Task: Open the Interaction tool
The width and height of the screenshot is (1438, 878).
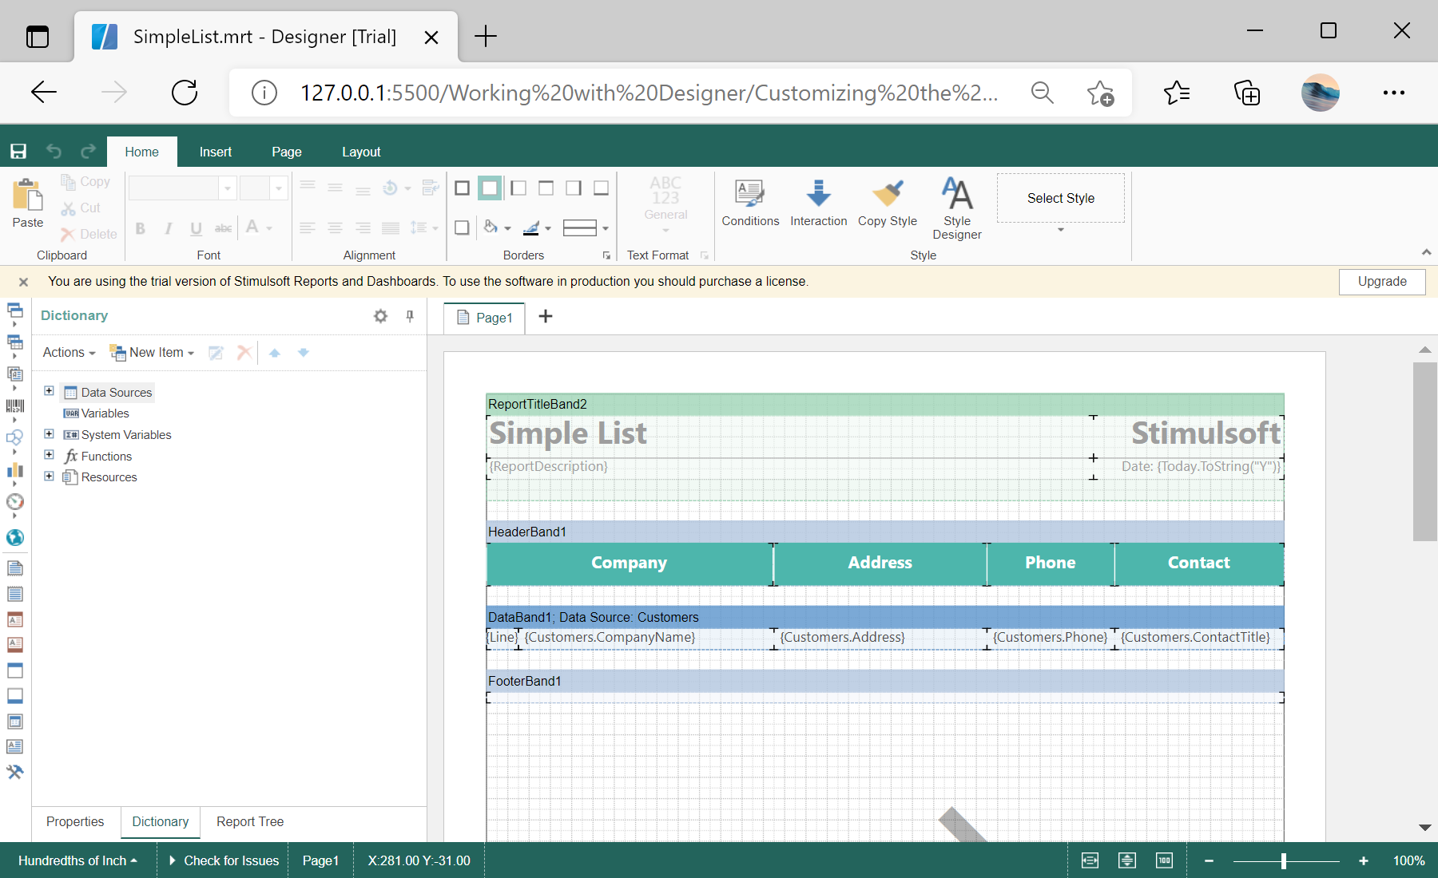Action: click(819, 204)
